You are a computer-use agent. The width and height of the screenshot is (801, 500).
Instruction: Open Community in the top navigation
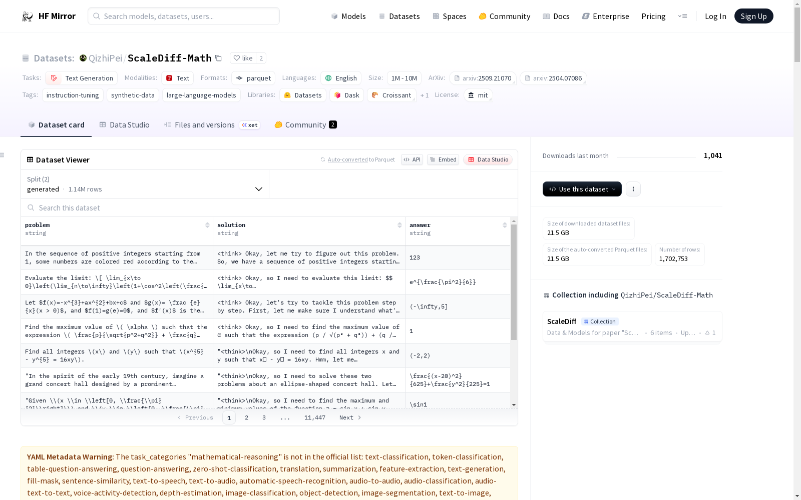[x=505, y=16]
